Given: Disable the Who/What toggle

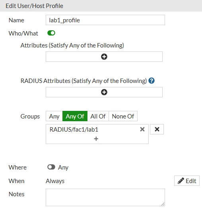Looking at the screenshot, I should [x=51, y=33].
